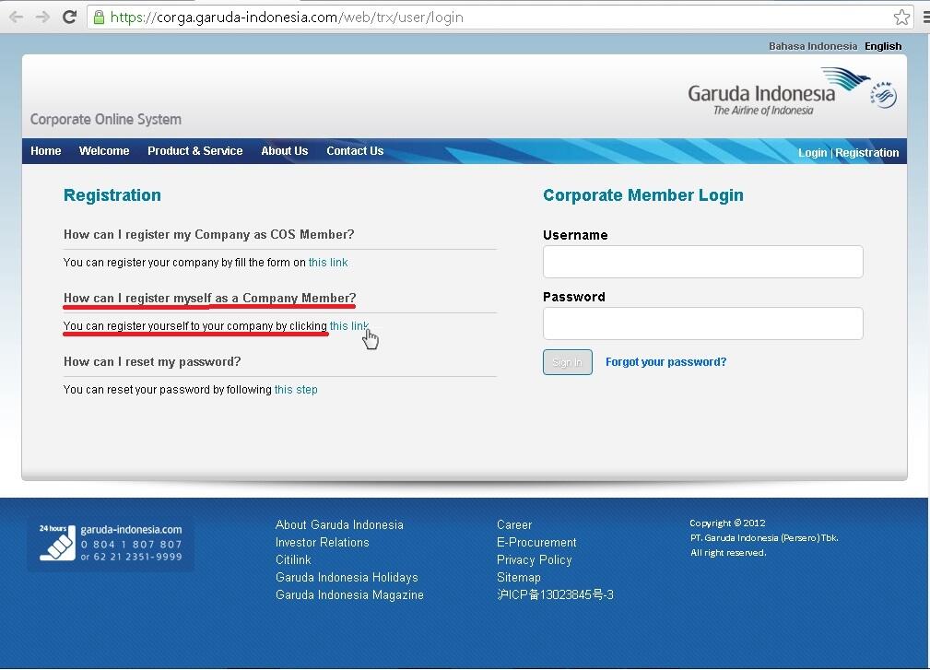Image resolution: width=930 pixels, height=670 pixels.
Task: Click the ICP 13023845 registration link
Action: 555,594
